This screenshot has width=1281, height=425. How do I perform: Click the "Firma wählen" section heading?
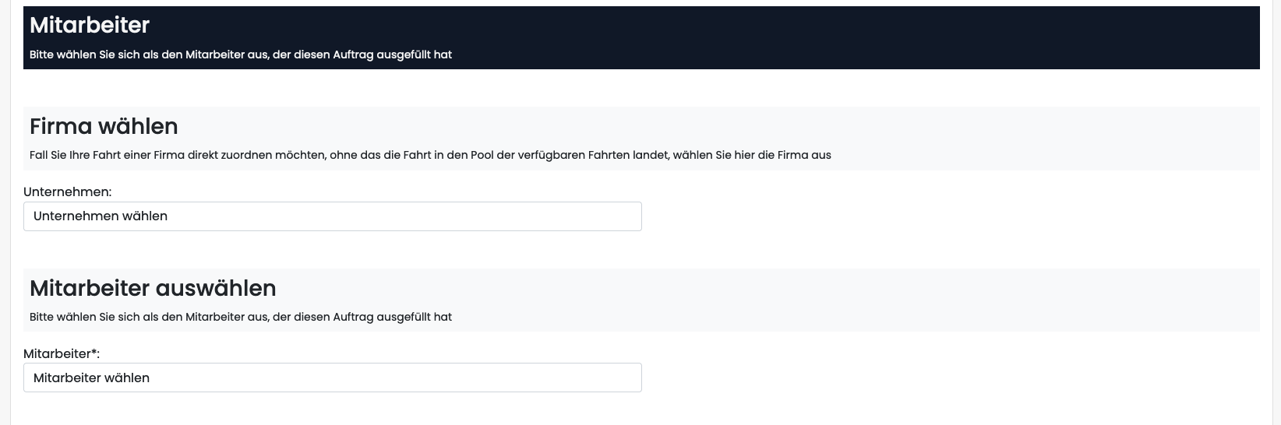[104, 126]
